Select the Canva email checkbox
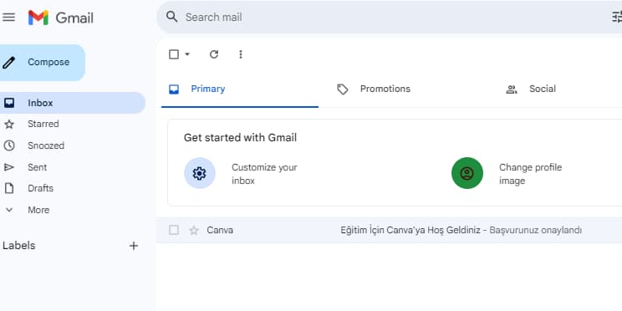The width and height of the screenshot is (622, 311). coord(174,230)
